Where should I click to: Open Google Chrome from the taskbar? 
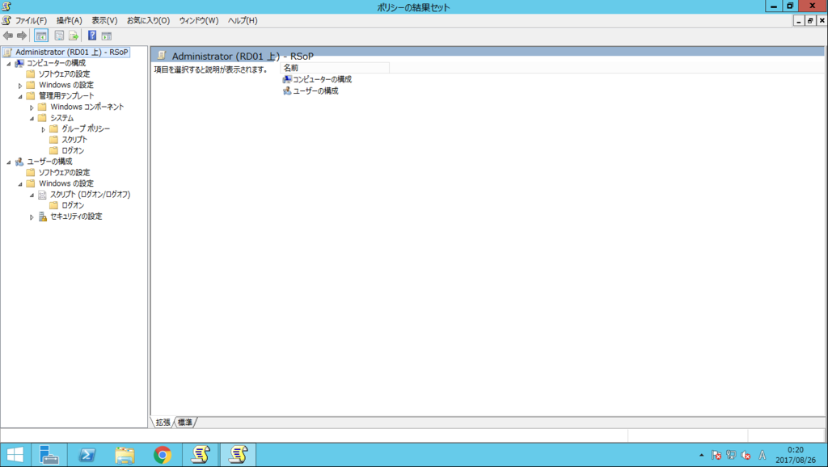click(163, 455)
